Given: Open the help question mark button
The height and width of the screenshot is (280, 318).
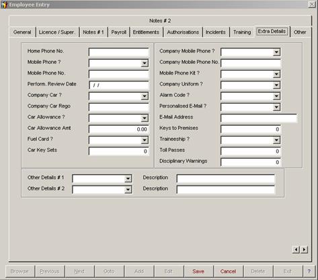Looking at the screenshot, I should [309, 271].
